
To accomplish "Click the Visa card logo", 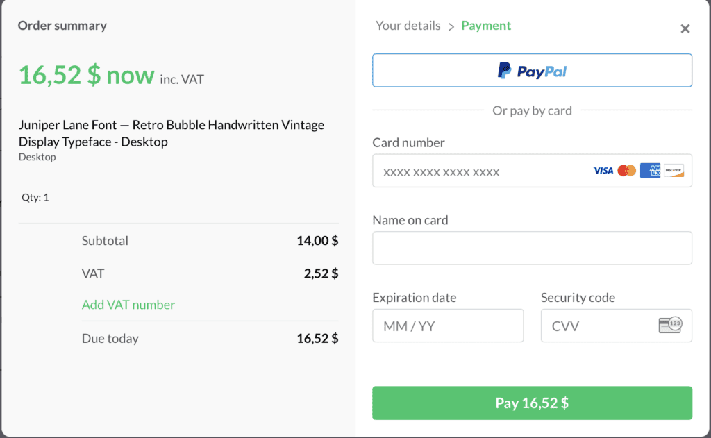I will pos(603,171).
